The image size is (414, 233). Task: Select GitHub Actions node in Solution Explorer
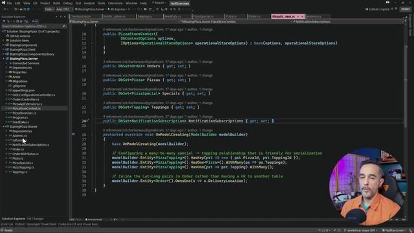(x=20, y=36)
